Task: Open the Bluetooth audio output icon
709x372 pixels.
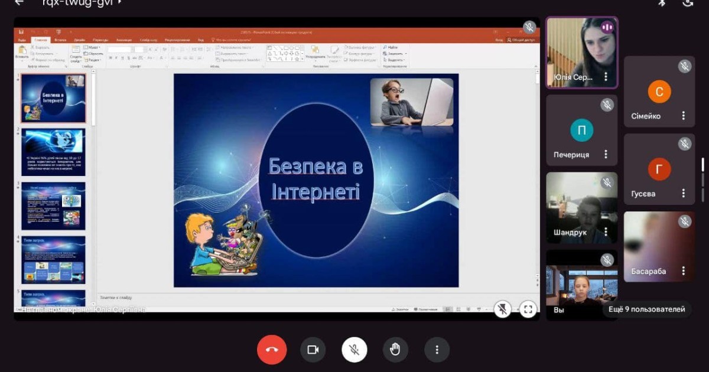Action: tap(662, 2)
